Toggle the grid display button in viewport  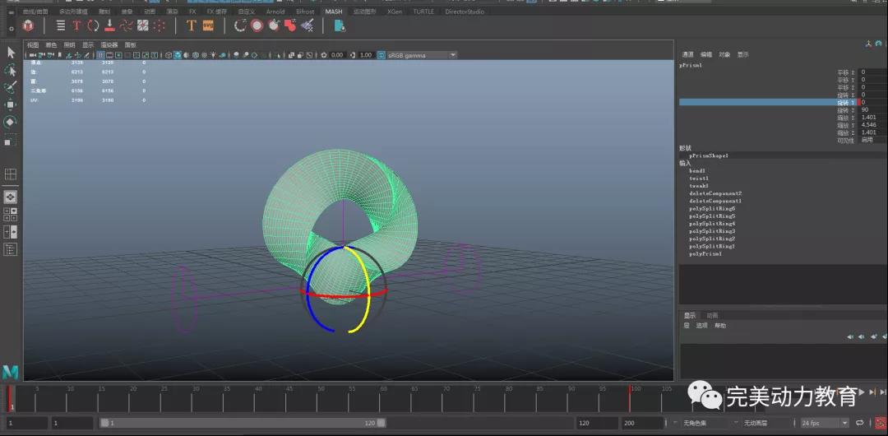[100, 55]
